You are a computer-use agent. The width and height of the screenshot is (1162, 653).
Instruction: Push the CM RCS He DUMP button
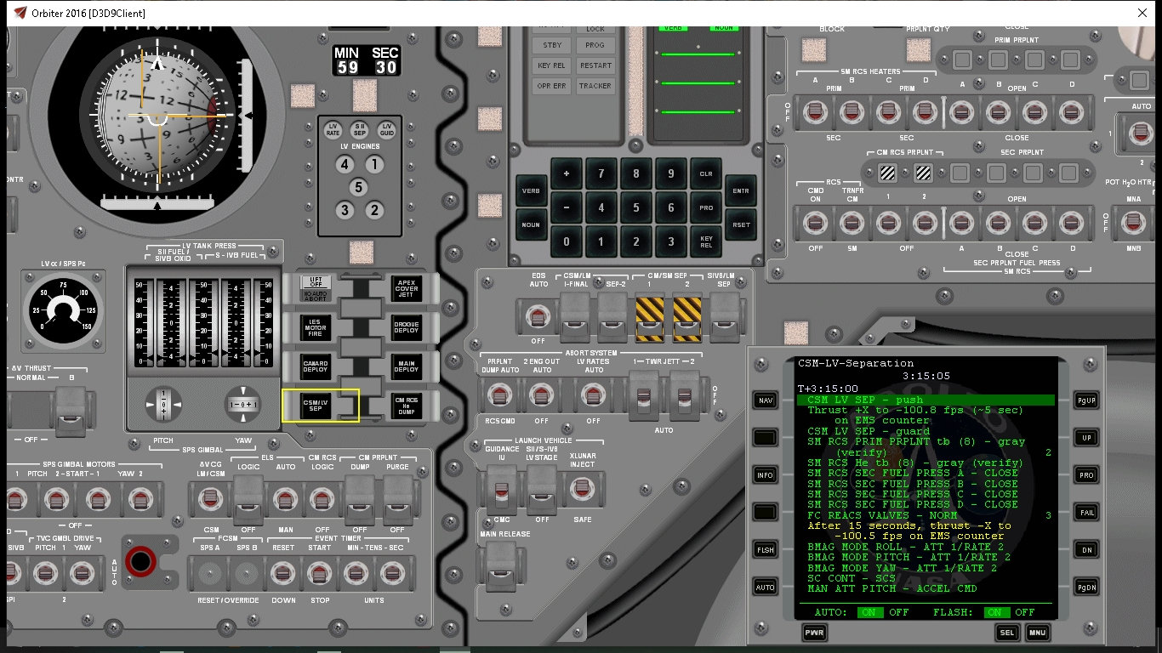[407, 404]
